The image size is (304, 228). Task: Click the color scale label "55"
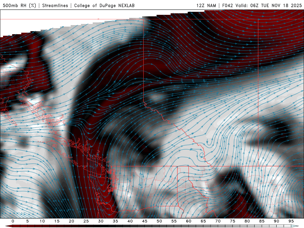[174, 221]
